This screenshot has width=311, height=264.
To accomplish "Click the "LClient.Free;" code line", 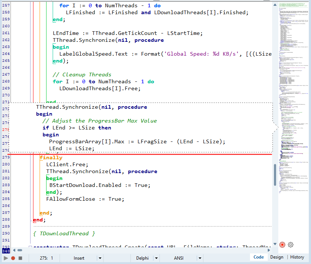I will point(67,164).
